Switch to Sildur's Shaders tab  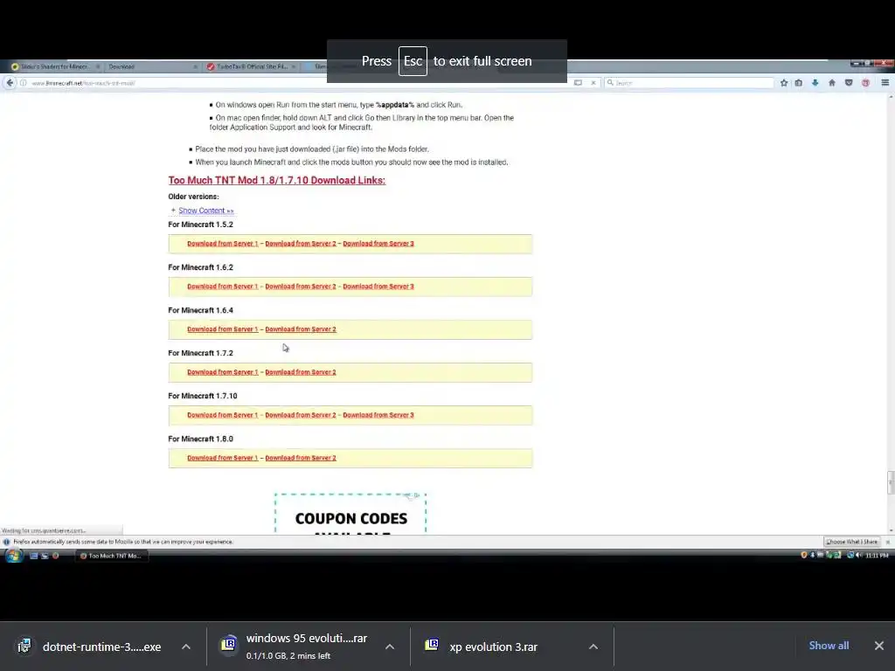tap(55, 66)
